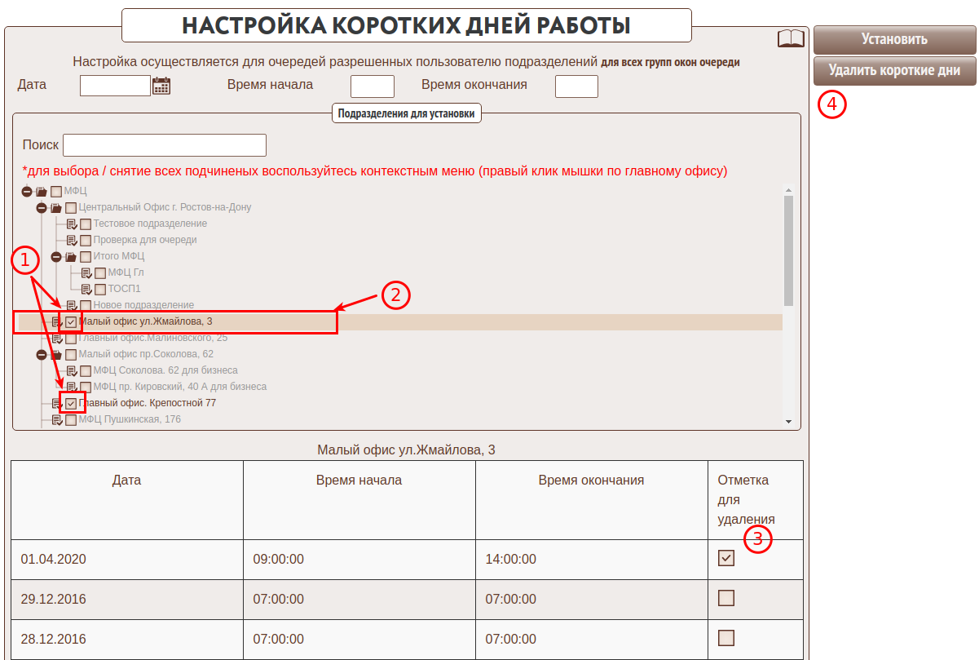Collapse the МФЦ root tree node
Screen dimensions: 979x660
pyautogui.click(x=27, y=191)
